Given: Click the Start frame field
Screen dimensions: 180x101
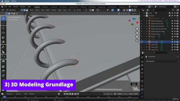Looking at the screenshot, I should pos(122,94).
